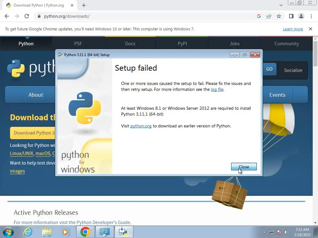Open the Windows Start orb
This screenshot has height=238, width=318.
coord(8,232)
